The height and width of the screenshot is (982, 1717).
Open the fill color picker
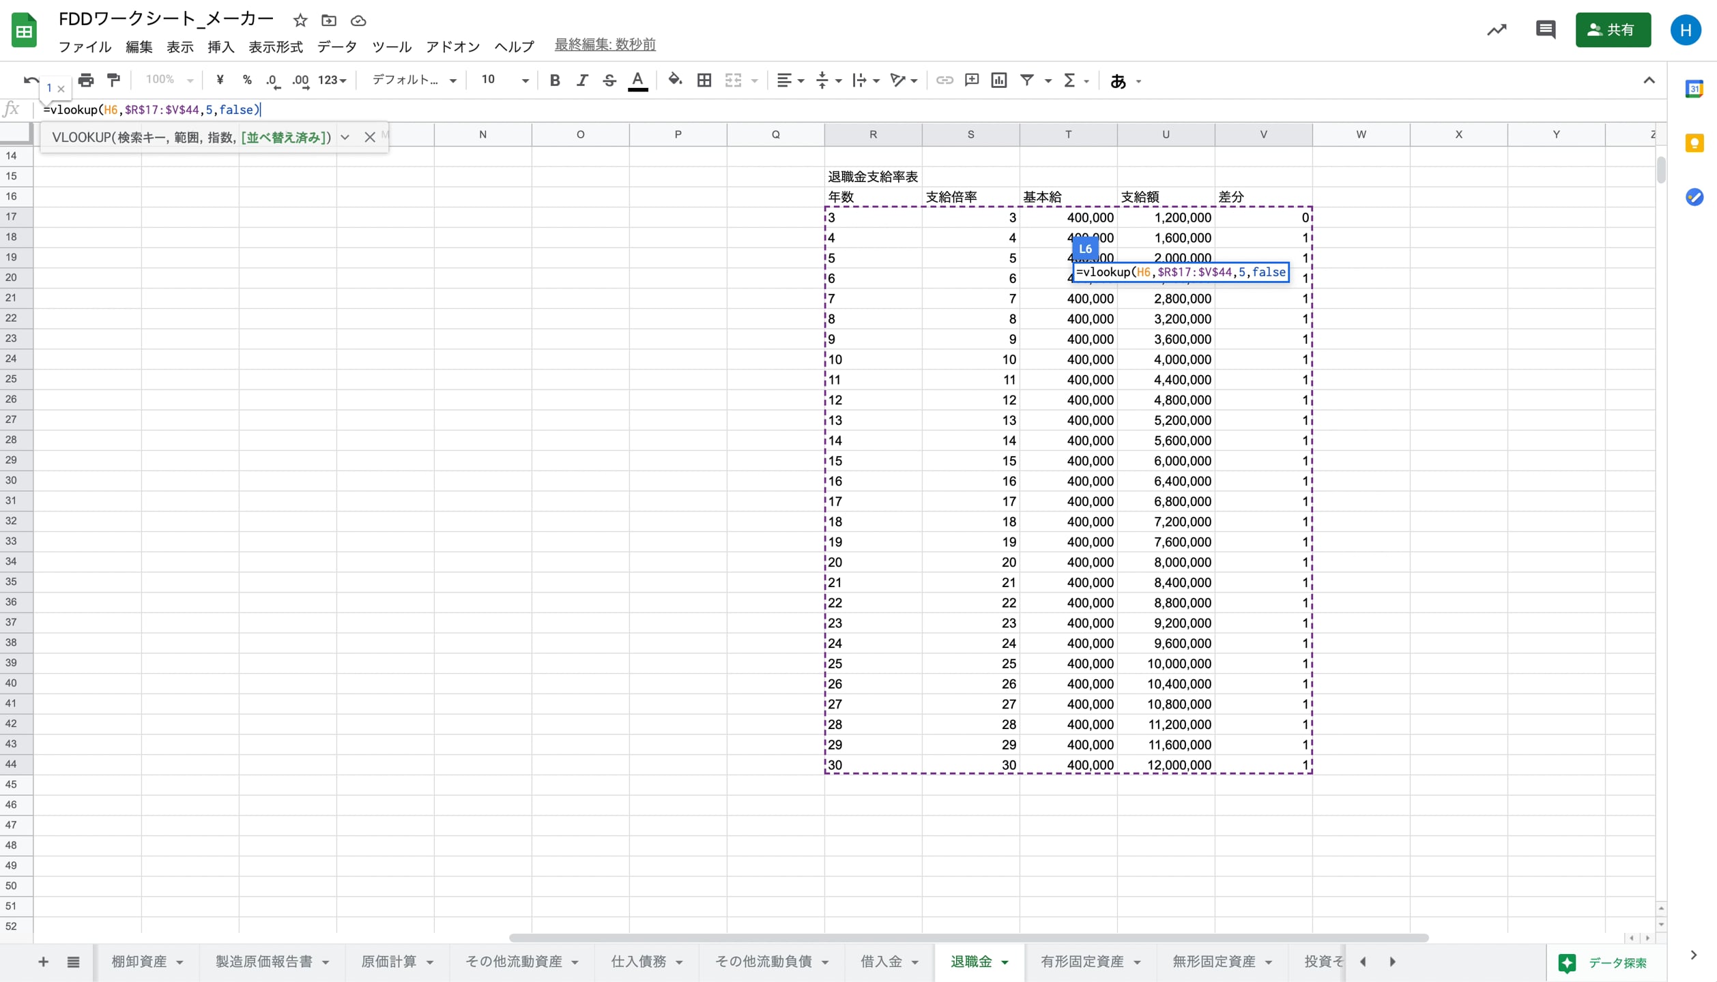pos(674,80)
